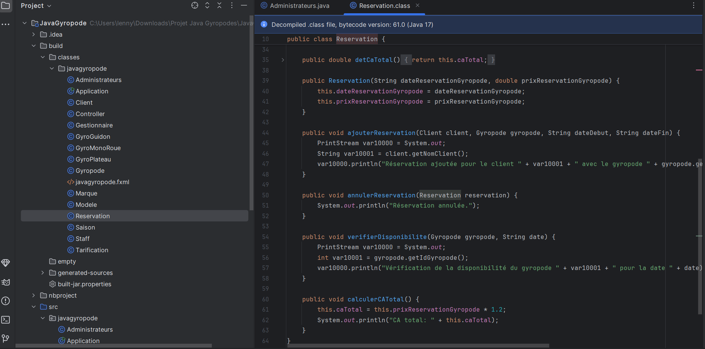Click the editor's horizontal scrollbar

[x=418, y=346]
